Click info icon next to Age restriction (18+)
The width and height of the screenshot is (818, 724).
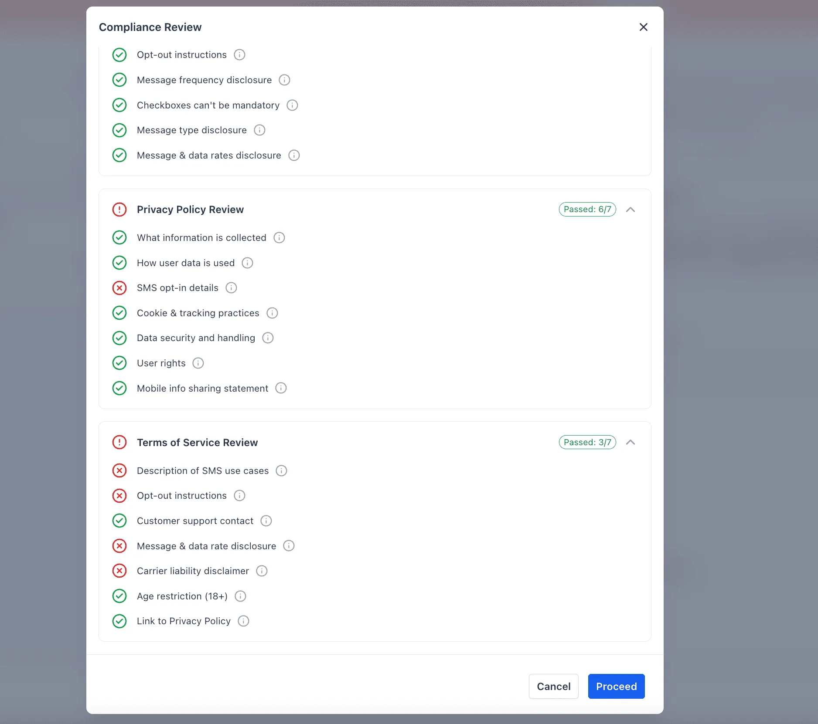pyautogui.click(x=240, y=596)
